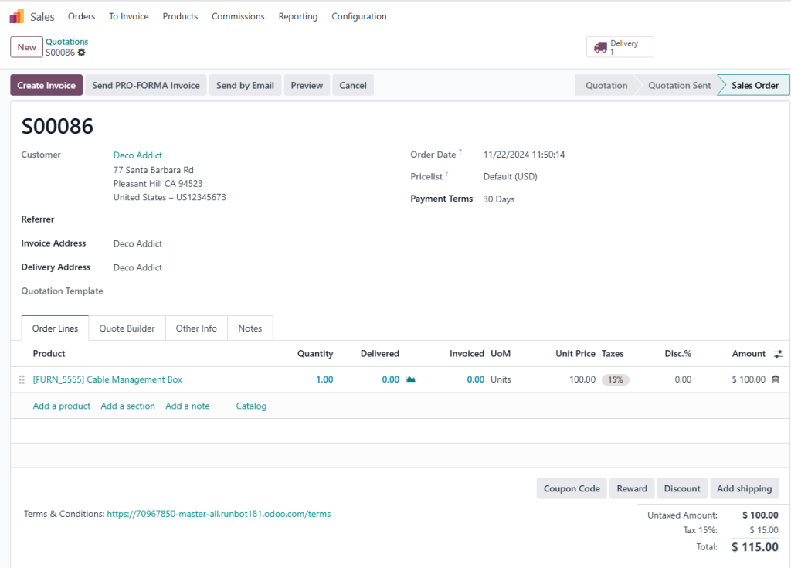Click the Referrer field label
The width and height of the screenshot is (791, 568).
38,219
